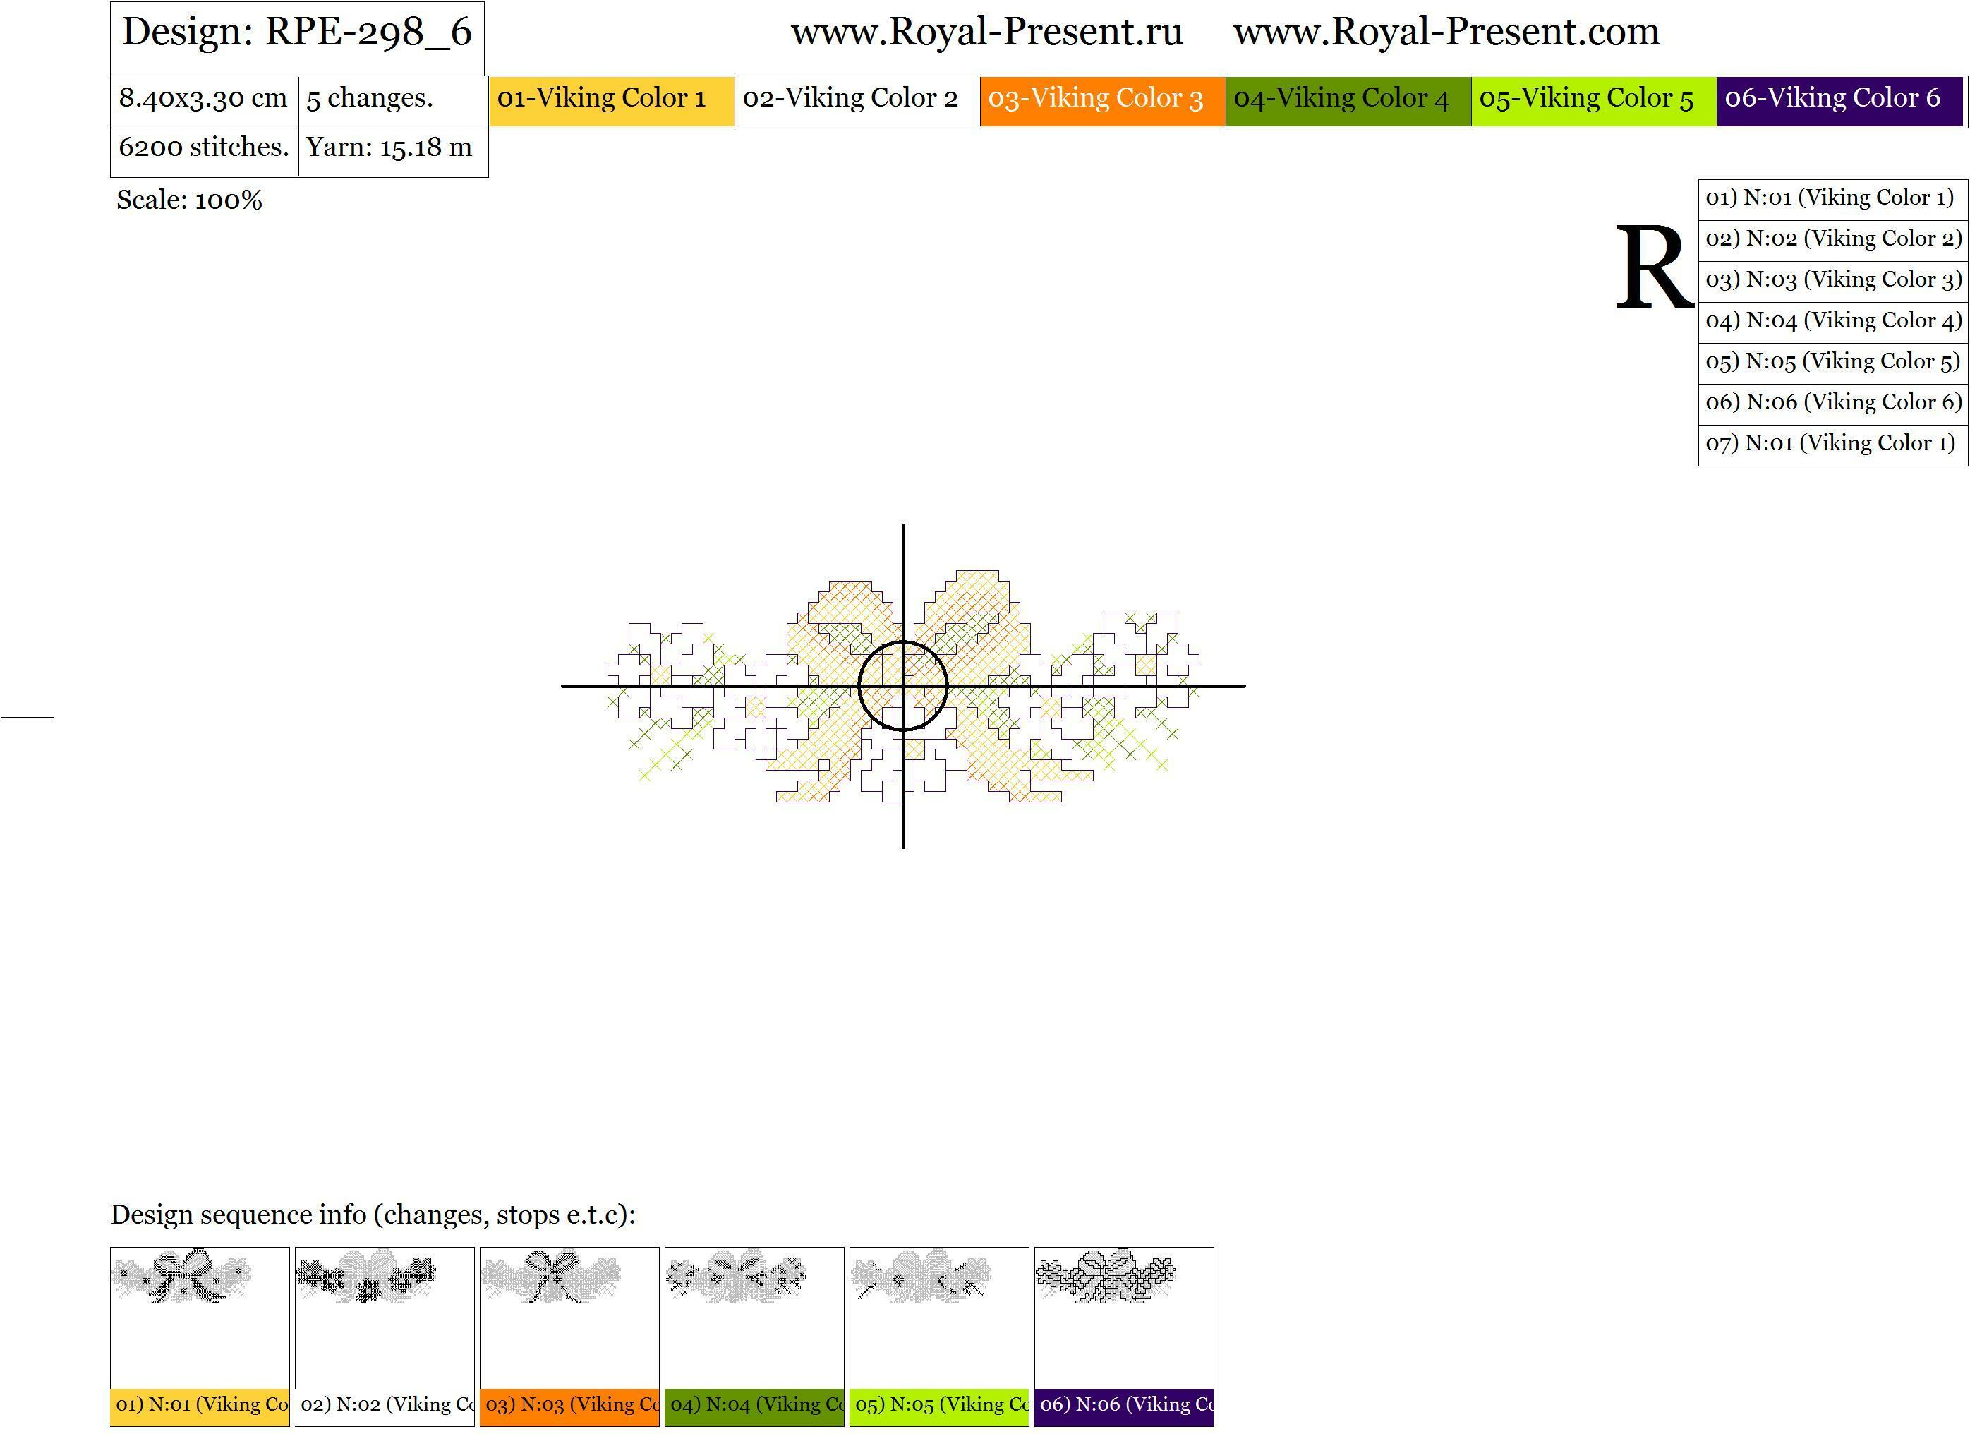This screenshot has width=1970, height=1434.
Task: Click the 01) N:01 yellow sequence label
Action: point(200,1406)
